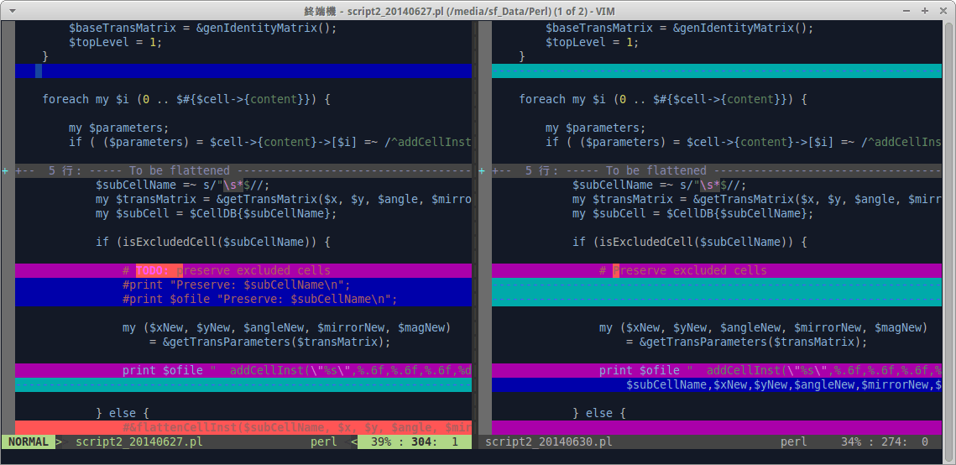Screen dimensions: 956x465
Task: Minimize the VIM terminal window
Action: 906,11
